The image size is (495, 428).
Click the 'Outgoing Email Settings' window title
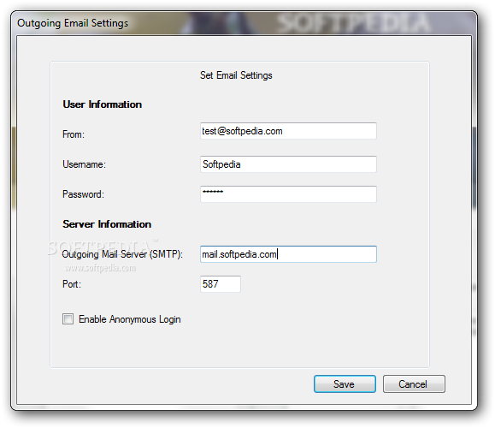(73, 23)
